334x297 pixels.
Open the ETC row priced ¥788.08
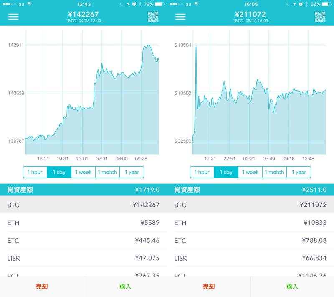[x=250, y=241]
